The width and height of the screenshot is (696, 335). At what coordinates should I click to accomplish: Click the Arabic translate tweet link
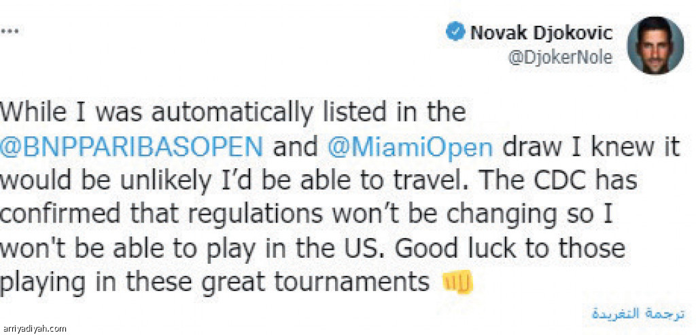(x=638, y=314)
